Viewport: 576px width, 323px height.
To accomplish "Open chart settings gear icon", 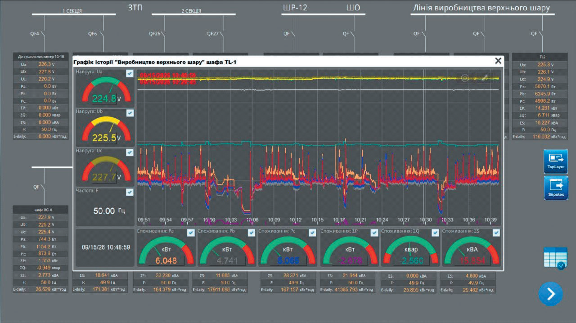I will tap(465, 78).
